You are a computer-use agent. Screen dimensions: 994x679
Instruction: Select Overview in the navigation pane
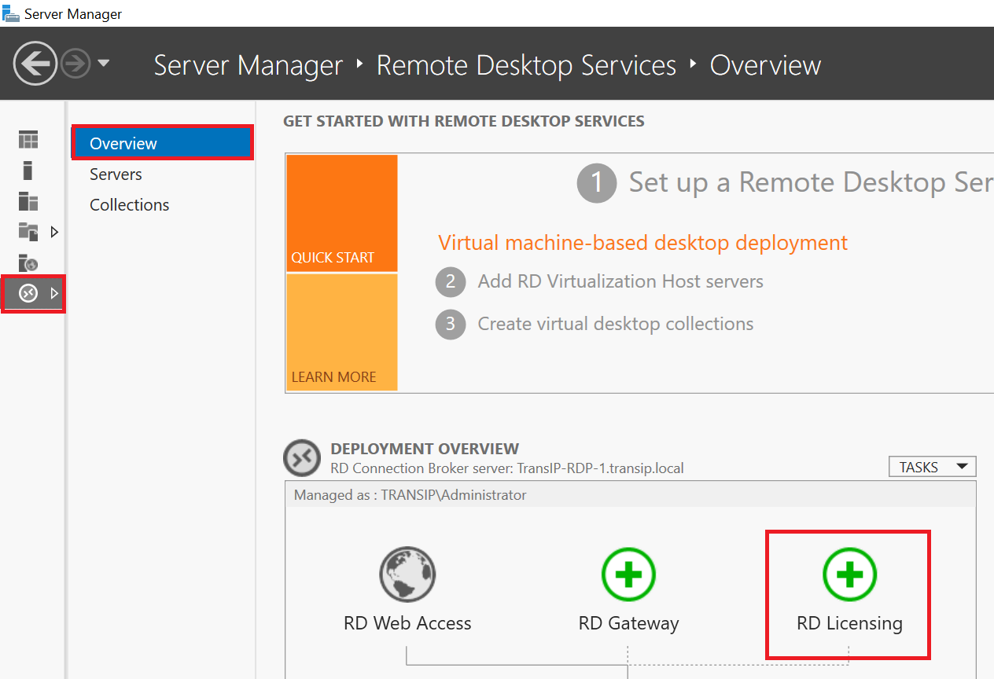click(x=162, y=143)
